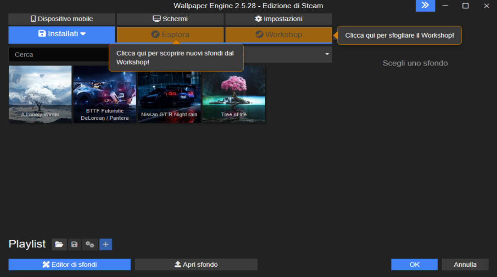
Task: Click the Apri sfondo button
Action: (x=196, y=264)
